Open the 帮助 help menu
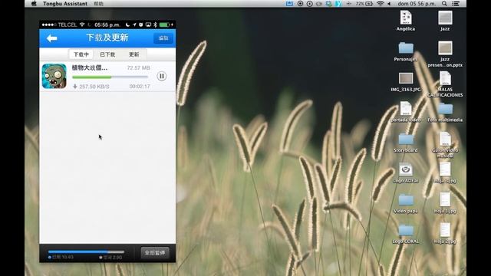Image resolution: width=491 pixels, height=276 pixels. click(99, 4)
